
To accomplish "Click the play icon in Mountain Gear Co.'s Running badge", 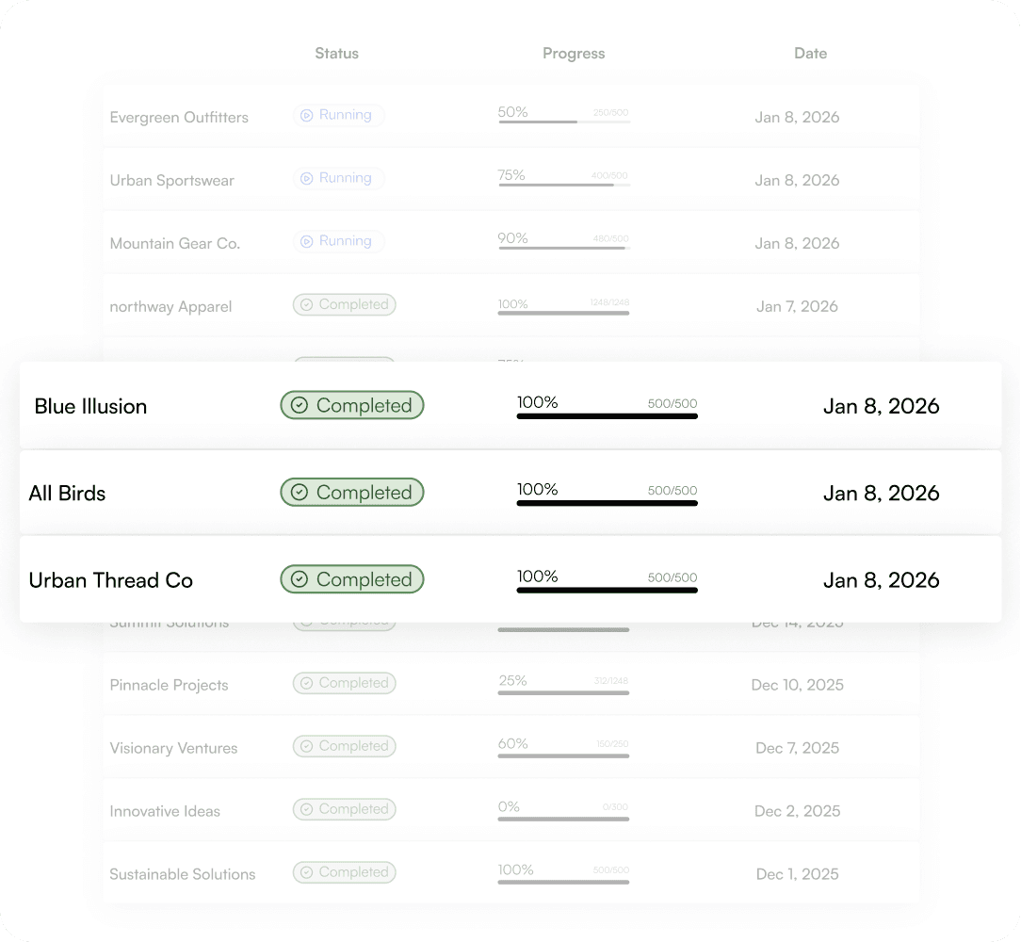I will (307, 242).
